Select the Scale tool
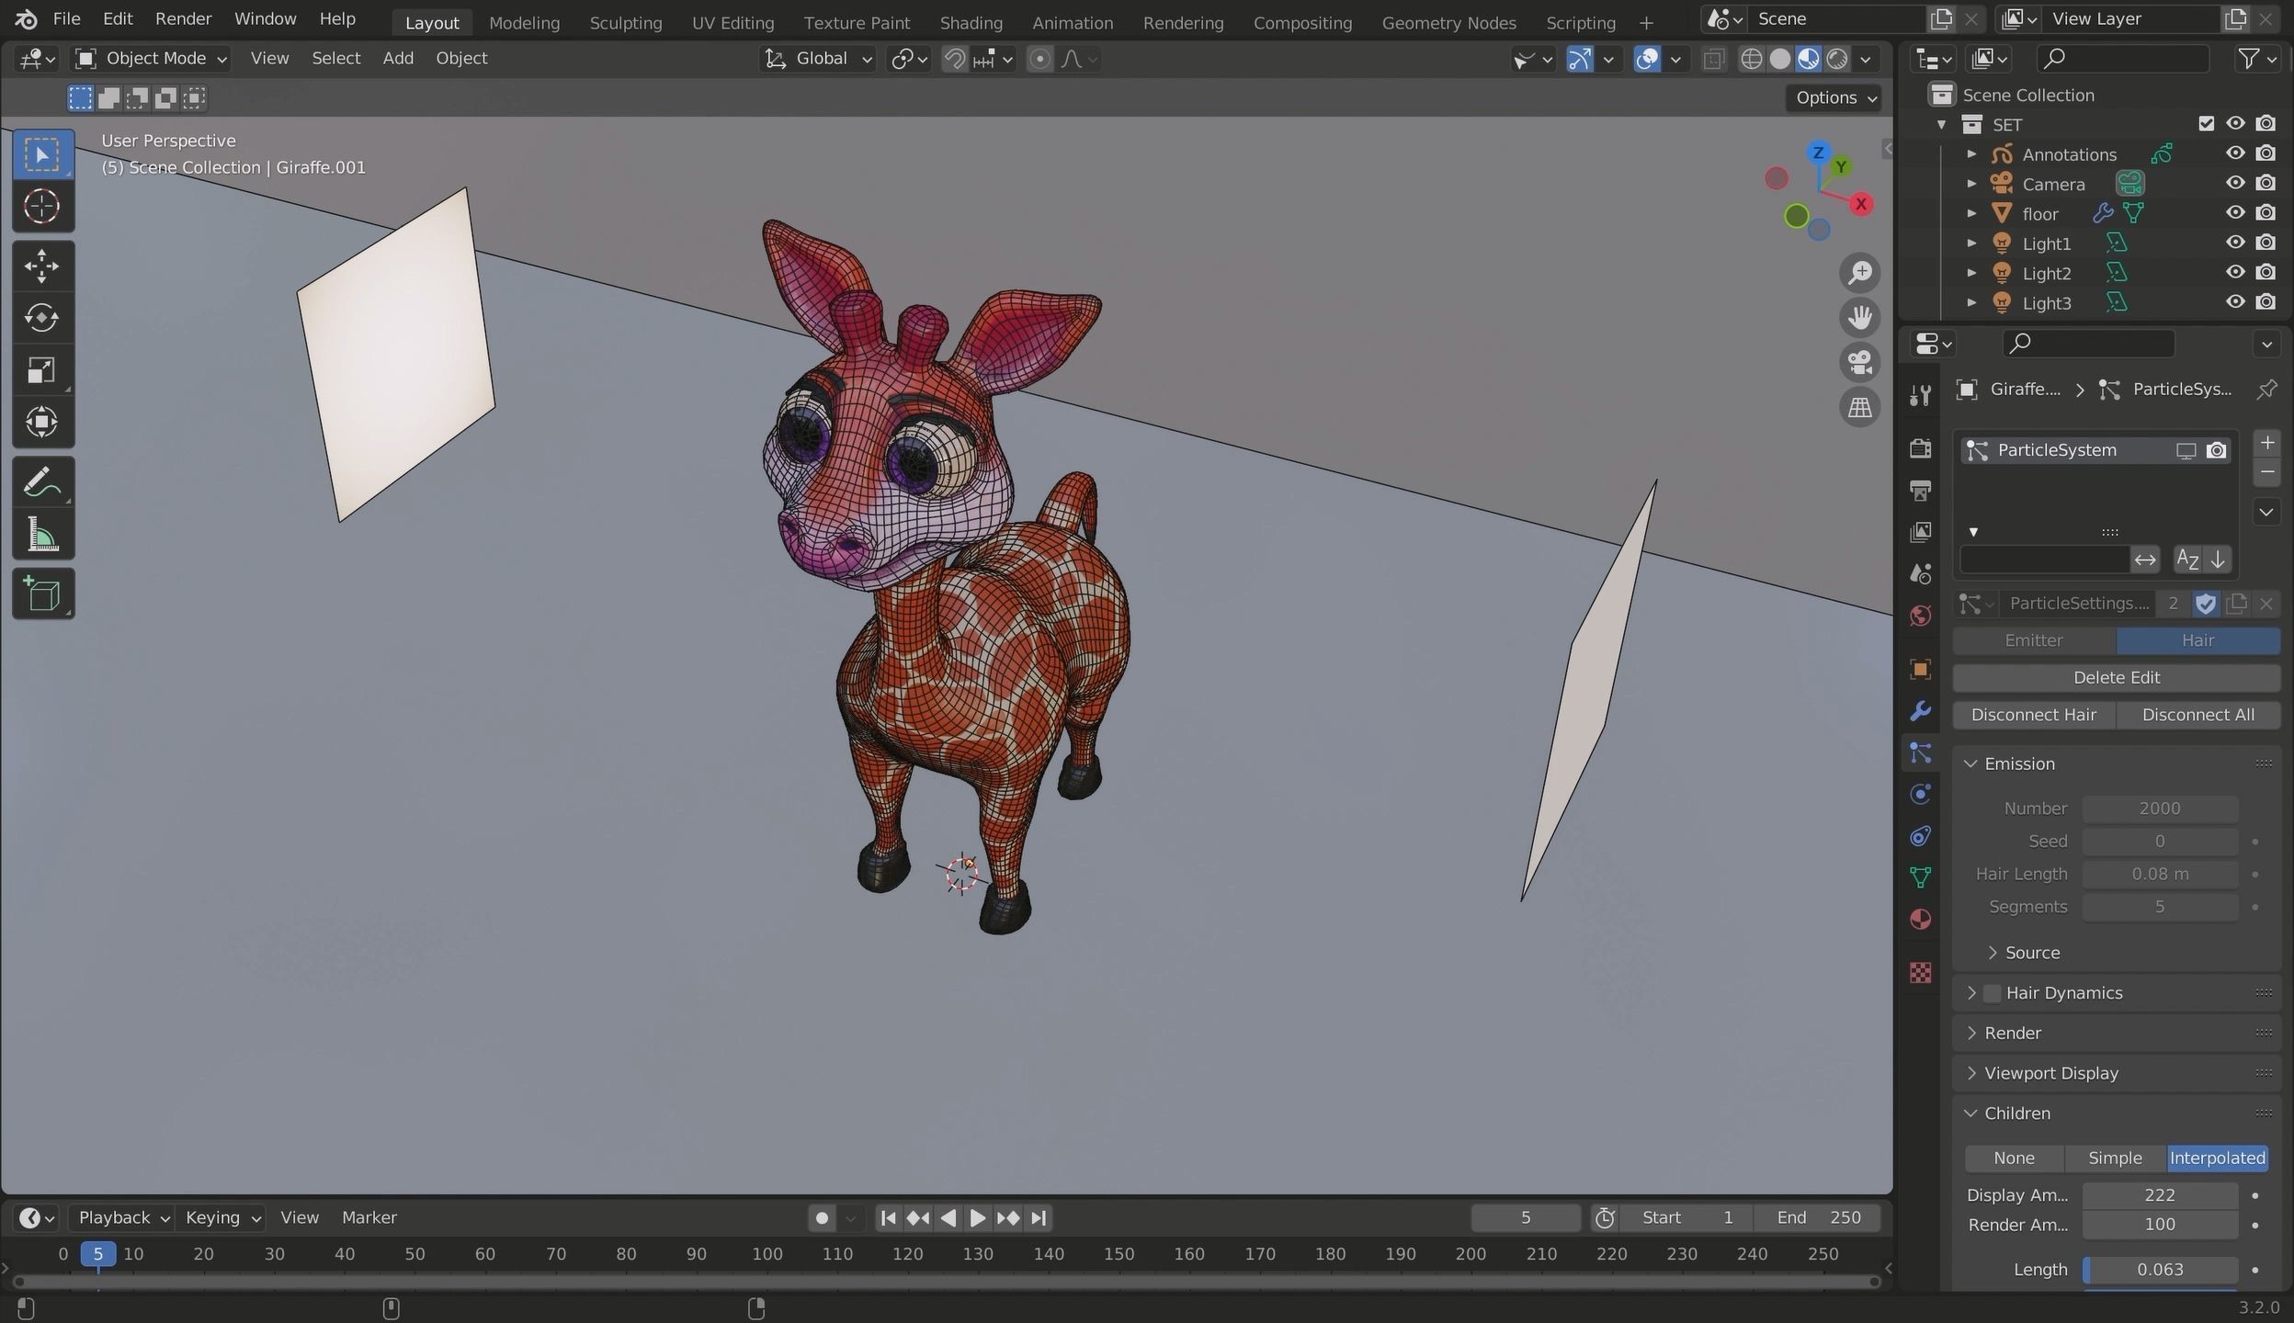 [x=42, y=370]
